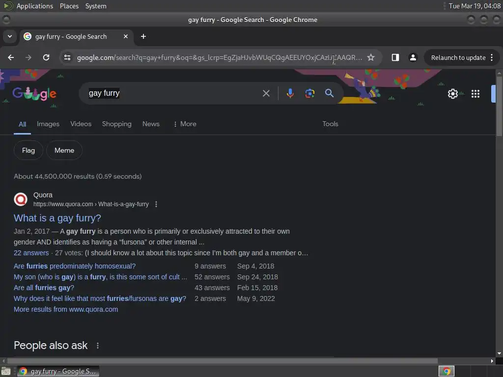Screen dimensions: 503x377
Task: Open People also ask three-dot menu
Action: coord(98,346)
